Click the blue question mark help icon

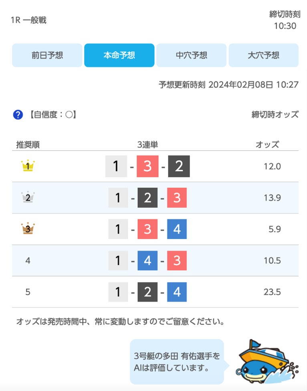(18, 115)
